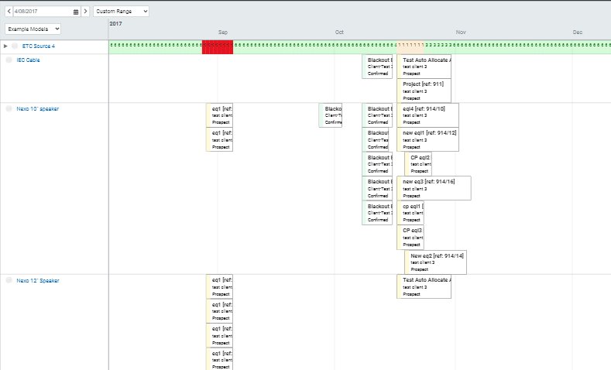The width and height of the screenshot is (611, 370).
Task: Open CP eql3 booking
Action: [410, 237]
